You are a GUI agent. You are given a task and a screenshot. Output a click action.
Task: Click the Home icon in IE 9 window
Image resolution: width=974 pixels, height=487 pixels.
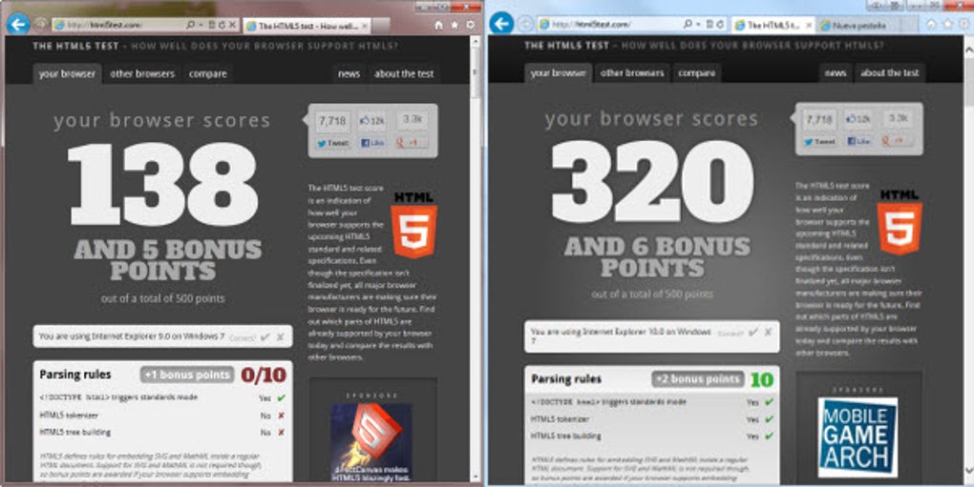tap(438, 26)
